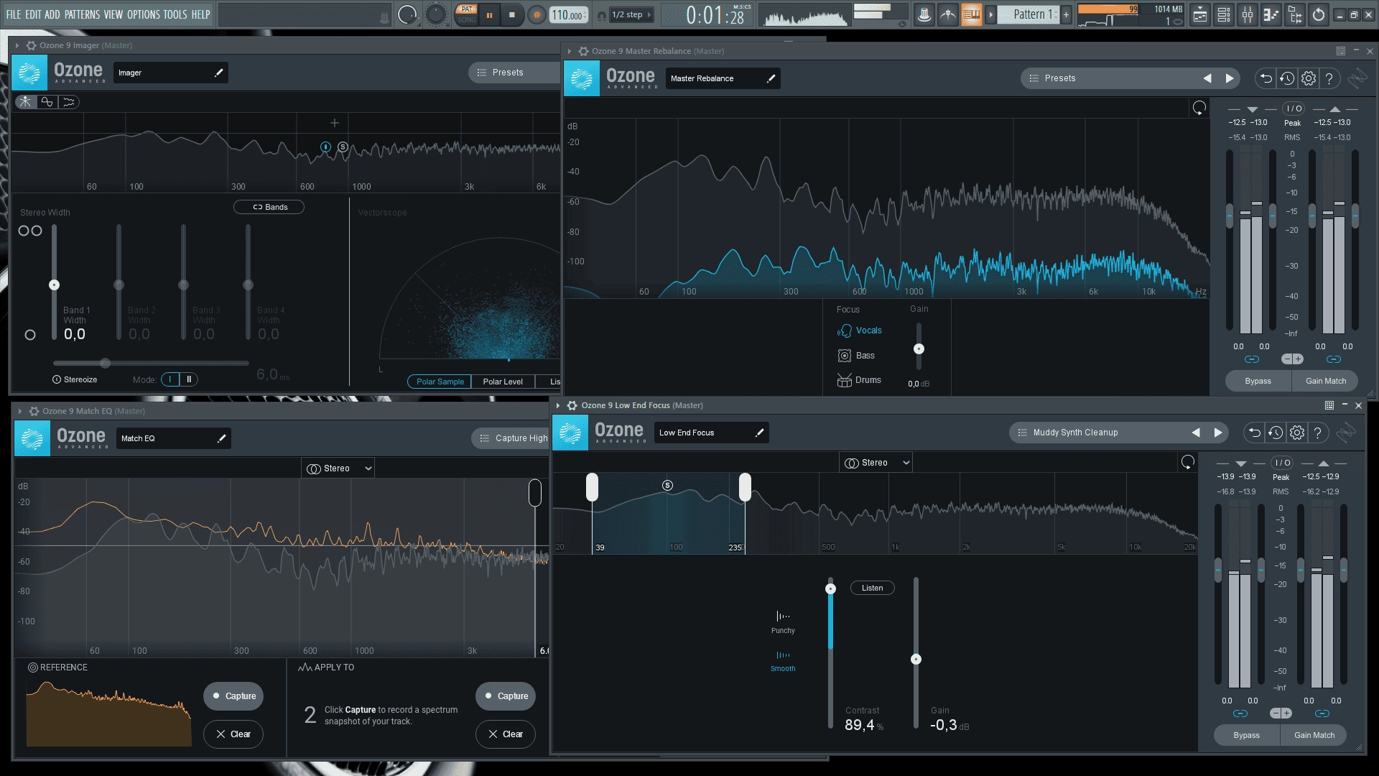Click Listen in Low End Focus

873,588
